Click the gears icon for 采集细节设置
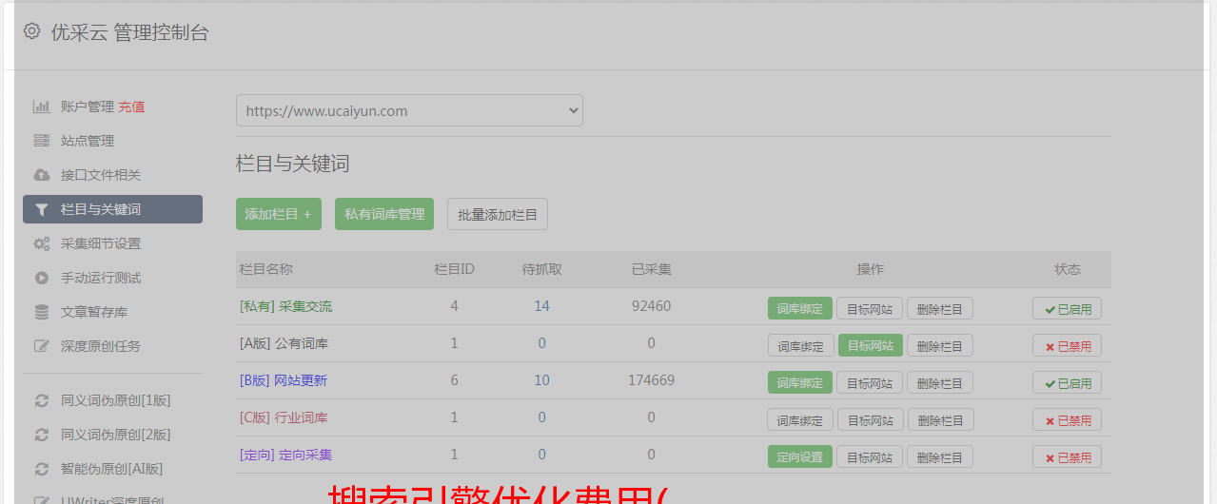Viewport: 1217px width, 504px height. tap(41, 243)
